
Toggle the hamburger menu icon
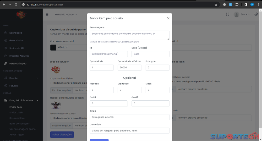47,14
